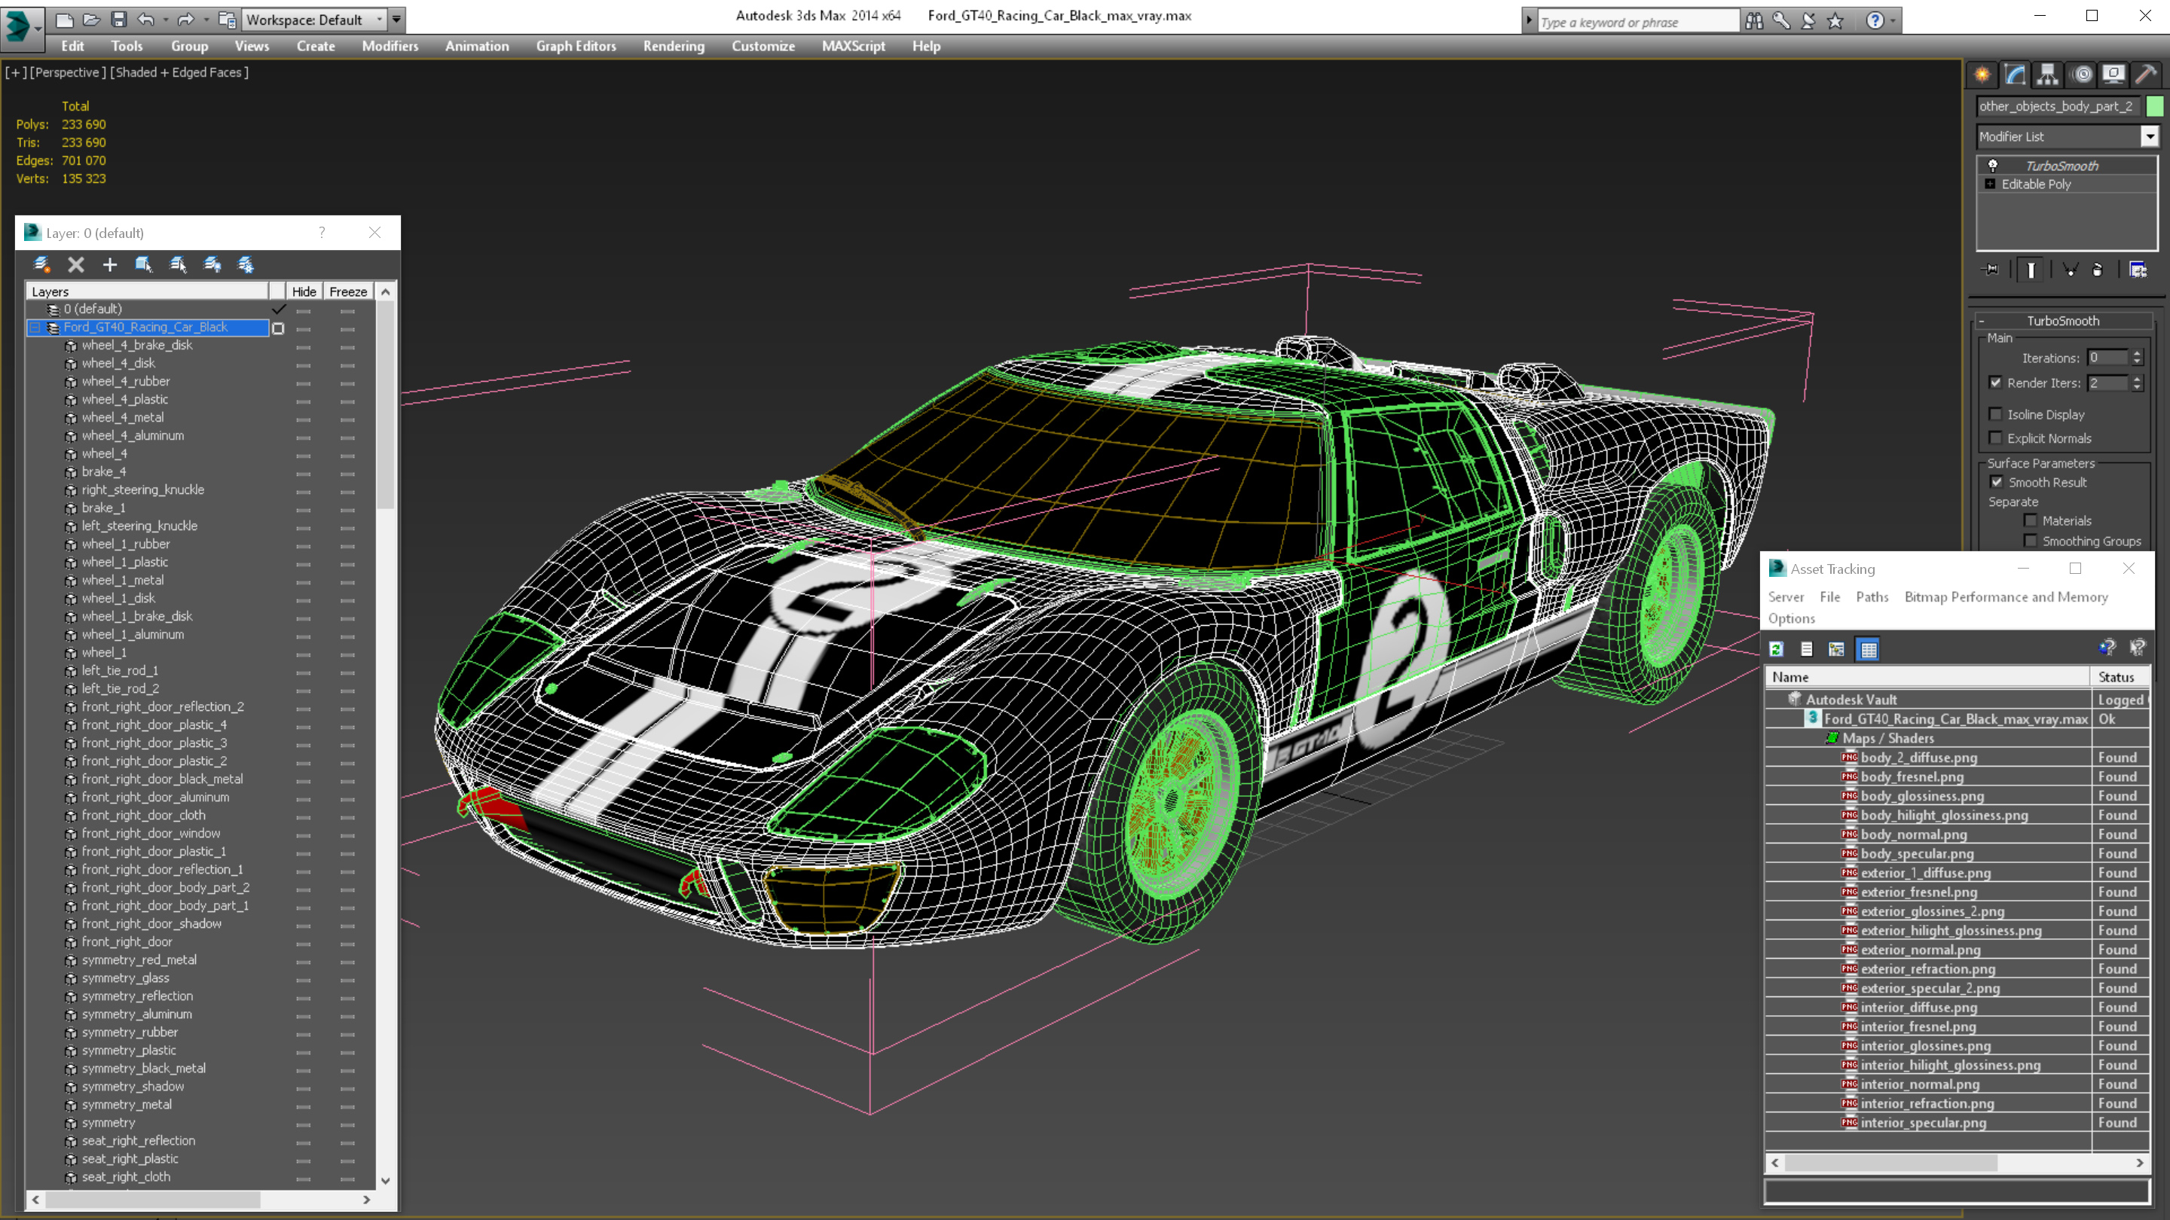Viewport: 2170px width, 1220px height.
Task: Click the Redo arrow icon
Action: [185, 20]
